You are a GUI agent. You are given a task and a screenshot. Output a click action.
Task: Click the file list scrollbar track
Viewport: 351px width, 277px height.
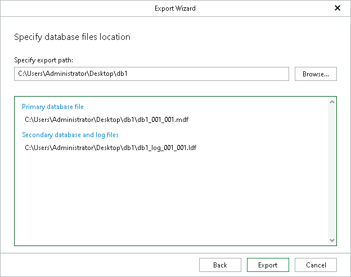pos(332,171)
